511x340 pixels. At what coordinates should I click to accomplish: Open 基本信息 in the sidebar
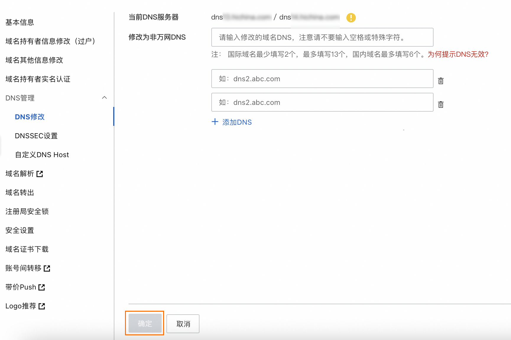[20, 22]
